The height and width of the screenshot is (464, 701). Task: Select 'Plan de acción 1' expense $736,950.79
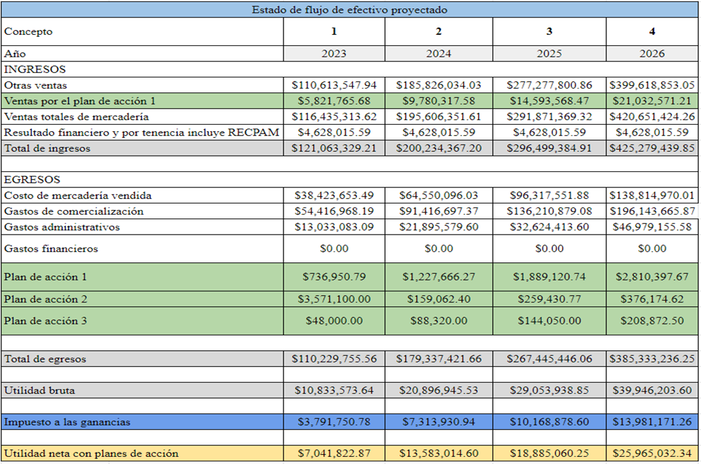point(334,277)
